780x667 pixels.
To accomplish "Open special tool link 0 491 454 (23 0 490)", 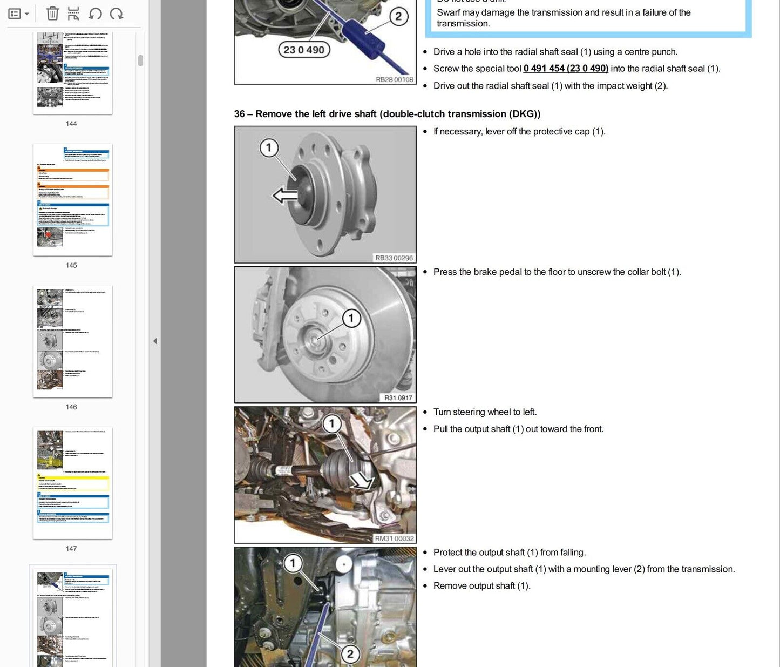I will point(566,69).
